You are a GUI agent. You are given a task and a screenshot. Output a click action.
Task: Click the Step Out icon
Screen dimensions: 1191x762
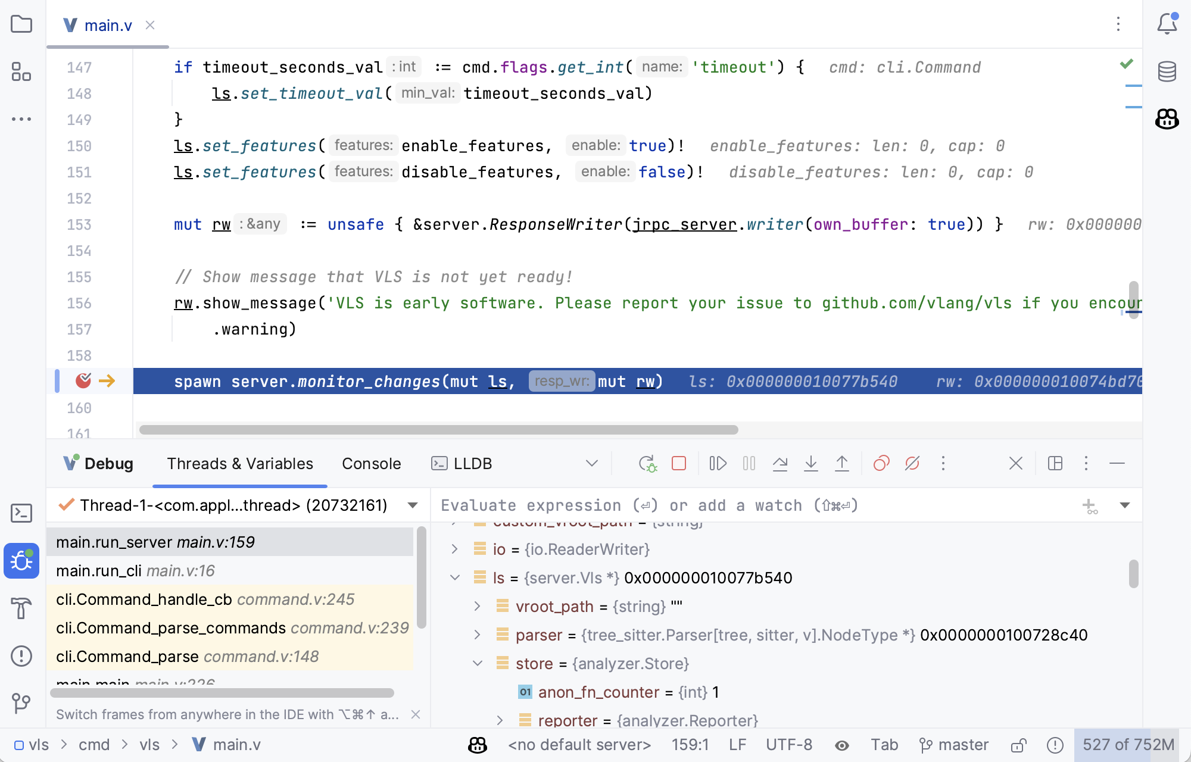tap(841, 464)
